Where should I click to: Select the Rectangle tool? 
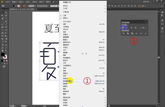6,22
